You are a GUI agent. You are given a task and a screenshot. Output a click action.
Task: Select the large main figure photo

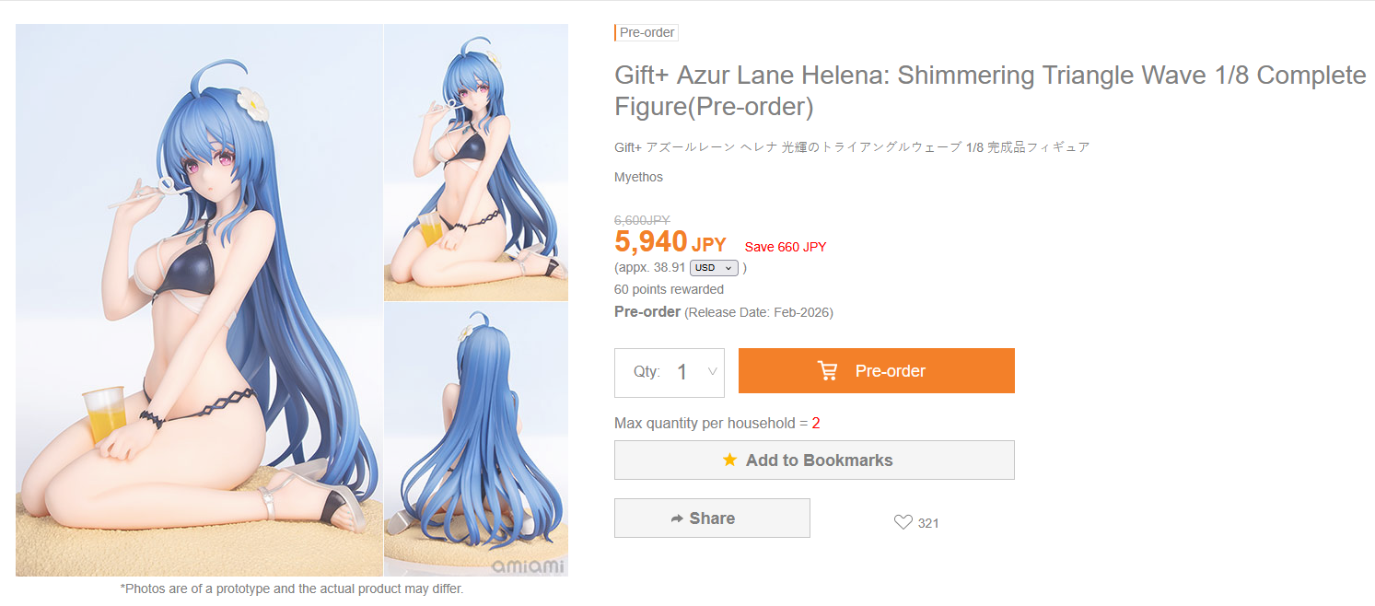click(199, 300)
